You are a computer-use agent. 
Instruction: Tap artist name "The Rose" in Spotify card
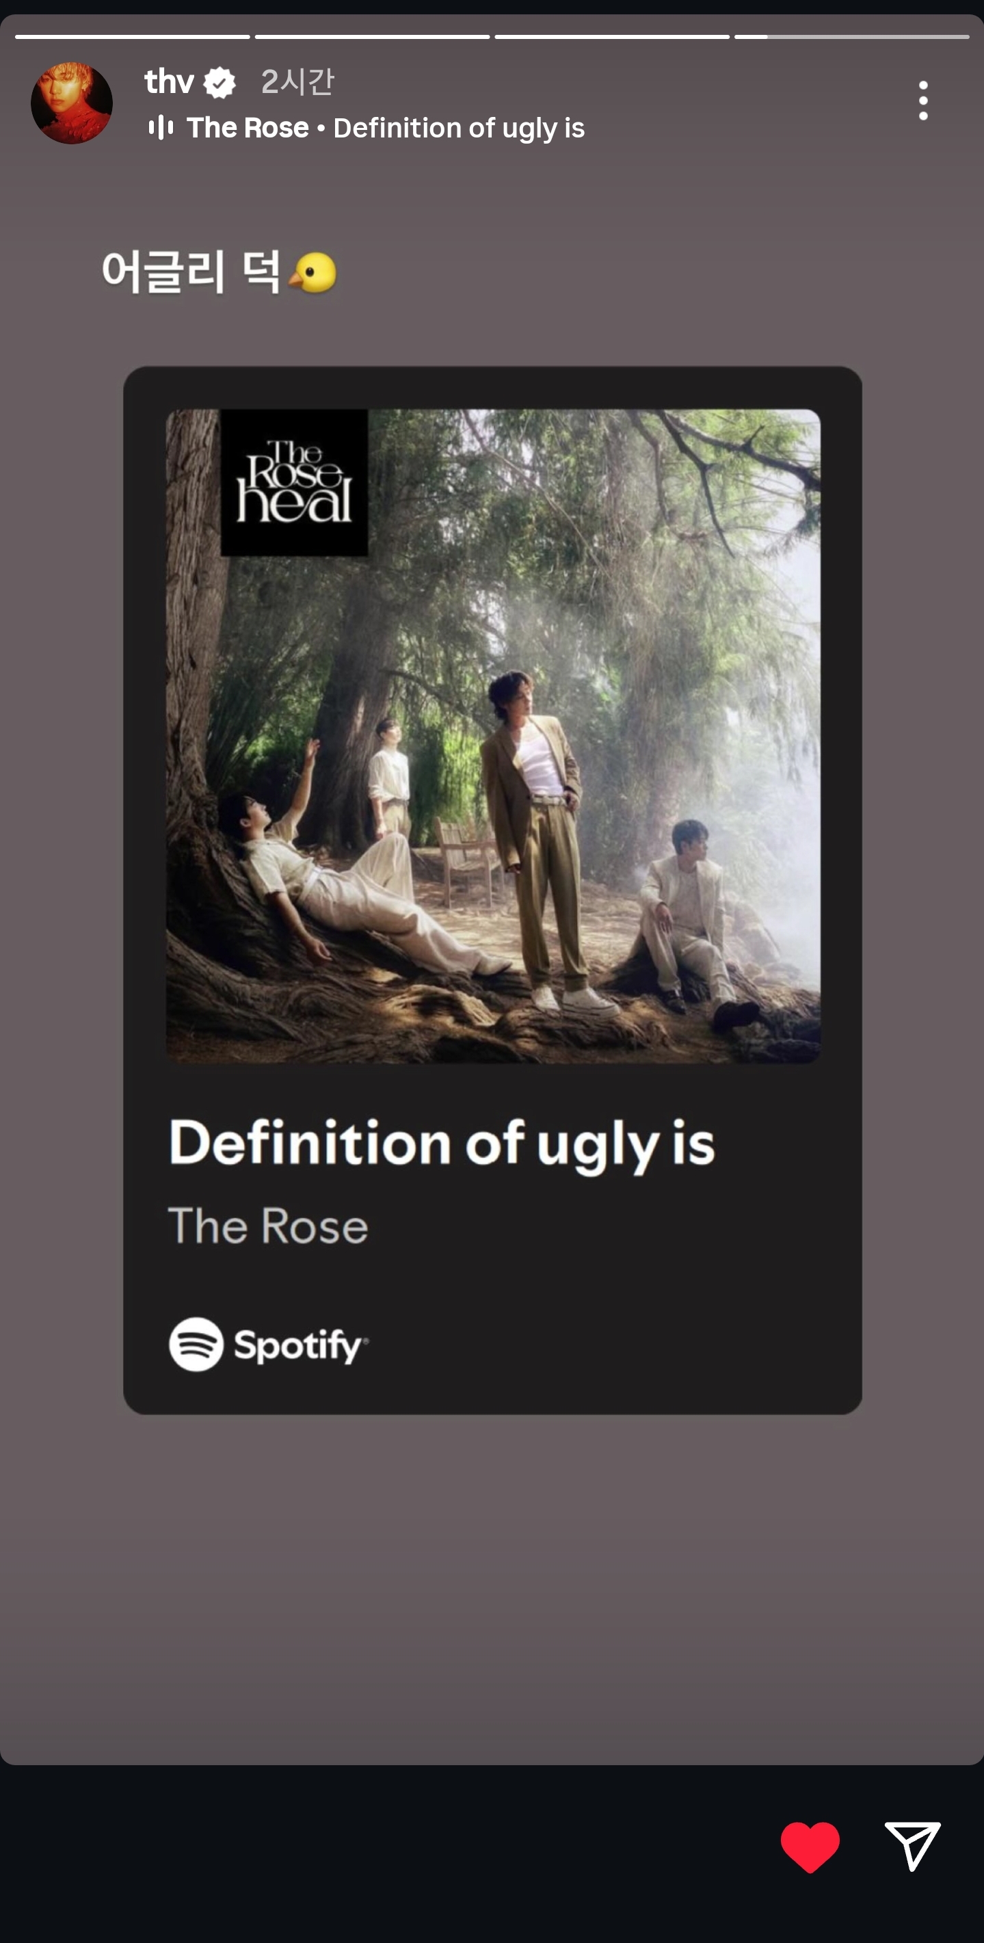coord(267,1226)
